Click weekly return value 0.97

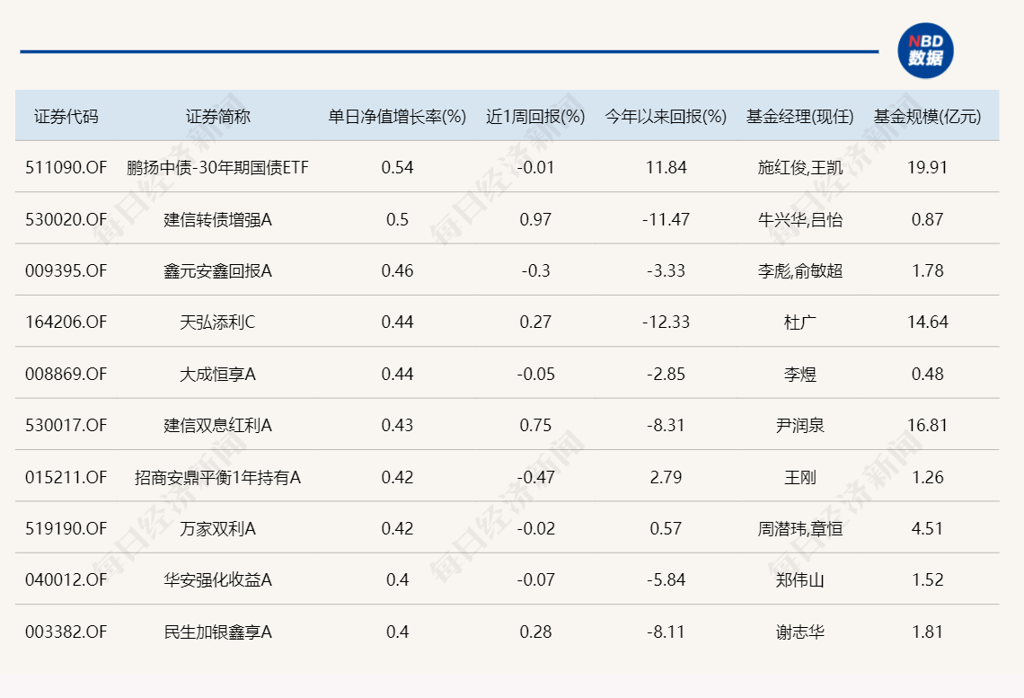tap(535, 219)
